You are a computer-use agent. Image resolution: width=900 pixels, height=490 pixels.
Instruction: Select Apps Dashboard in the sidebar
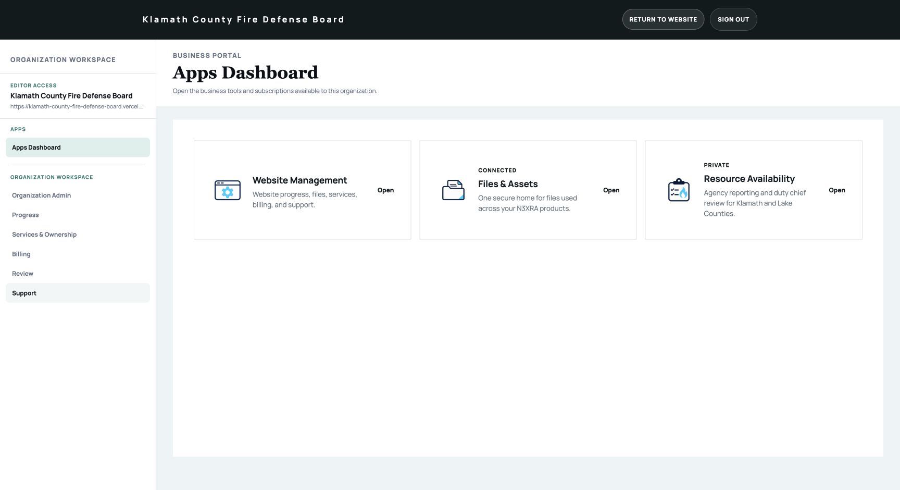click(x=78, y=148)
